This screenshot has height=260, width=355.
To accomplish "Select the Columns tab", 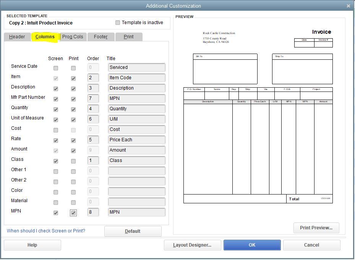I will tap(45, 37).
